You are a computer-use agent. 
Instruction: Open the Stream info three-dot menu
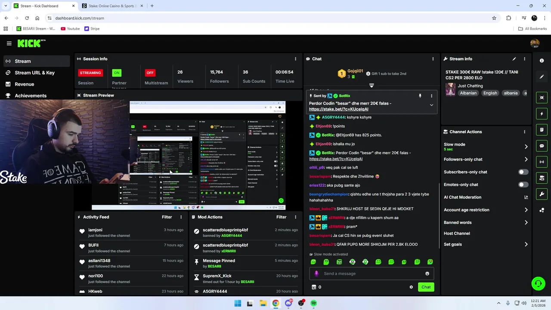point(524,59)
